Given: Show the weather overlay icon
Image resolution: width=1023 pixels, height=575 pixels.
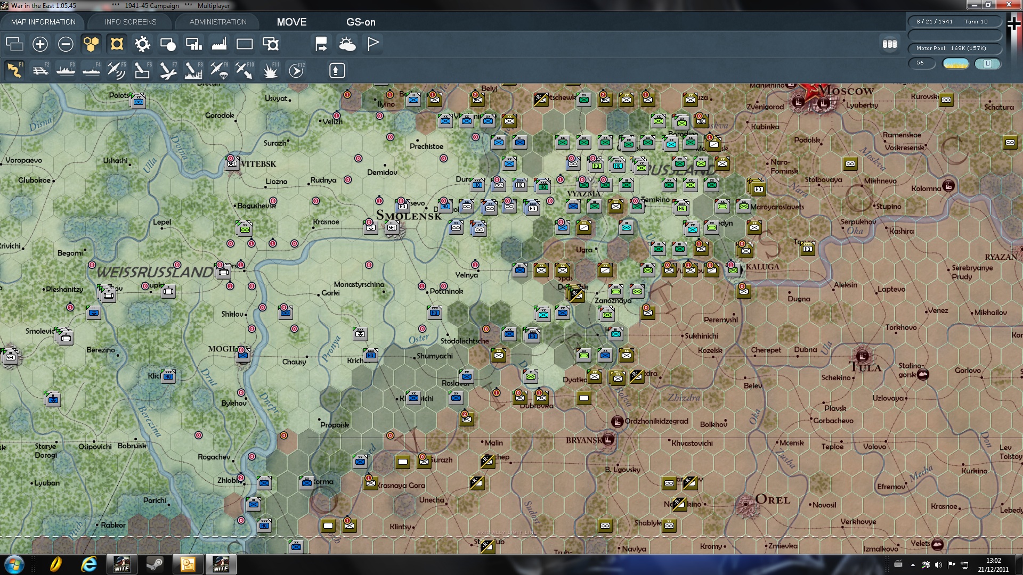Looking at the screenshot, I should point(347,44).
